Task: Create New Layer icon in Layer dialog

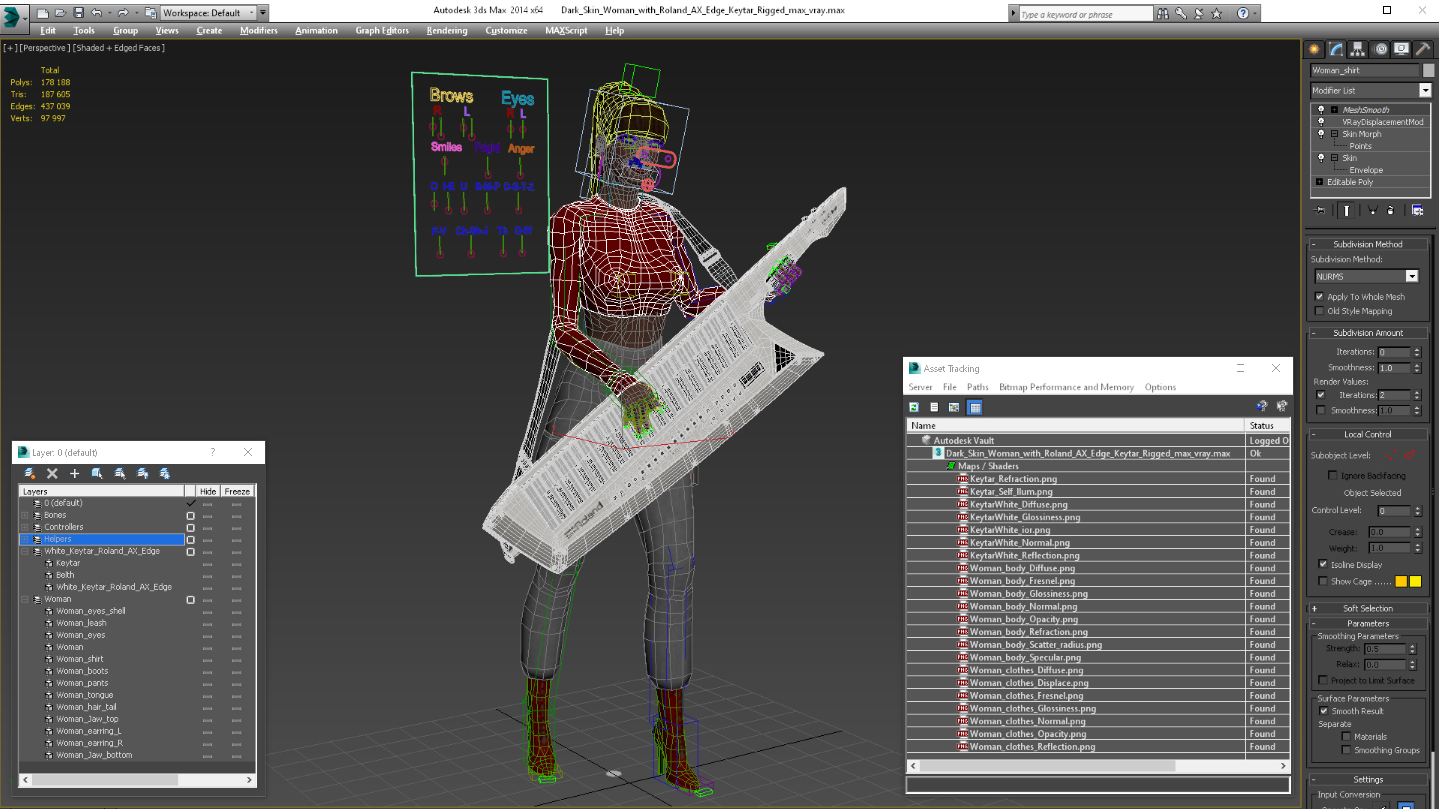Action: pyautogui.click(x=29, y=473)
